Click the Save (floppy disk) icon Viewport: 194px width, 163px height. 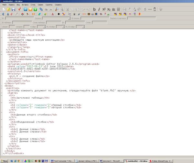click(x=14, y=9)
